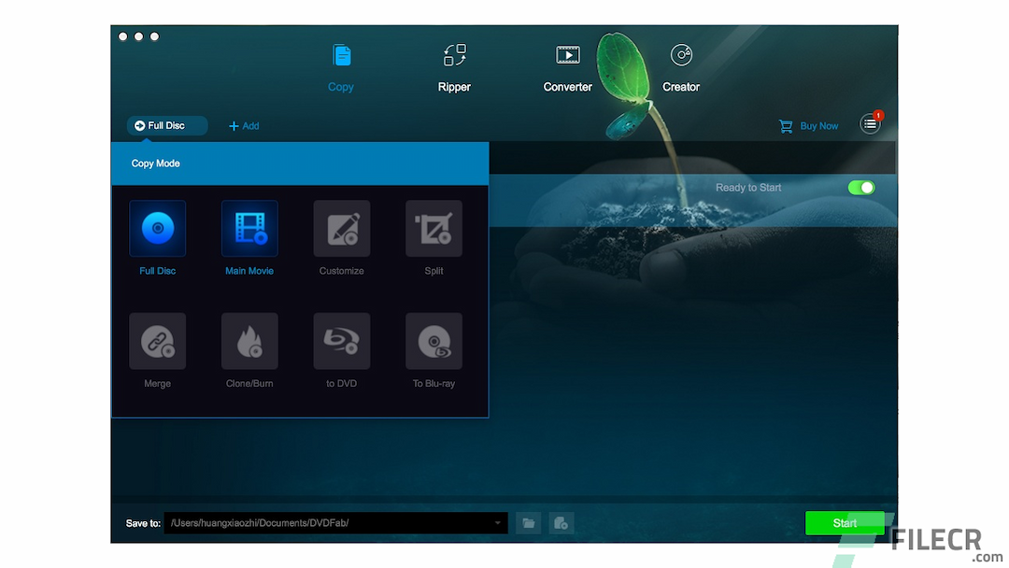Open the Add source menu
1009x568 pixels.
point(244,125)
